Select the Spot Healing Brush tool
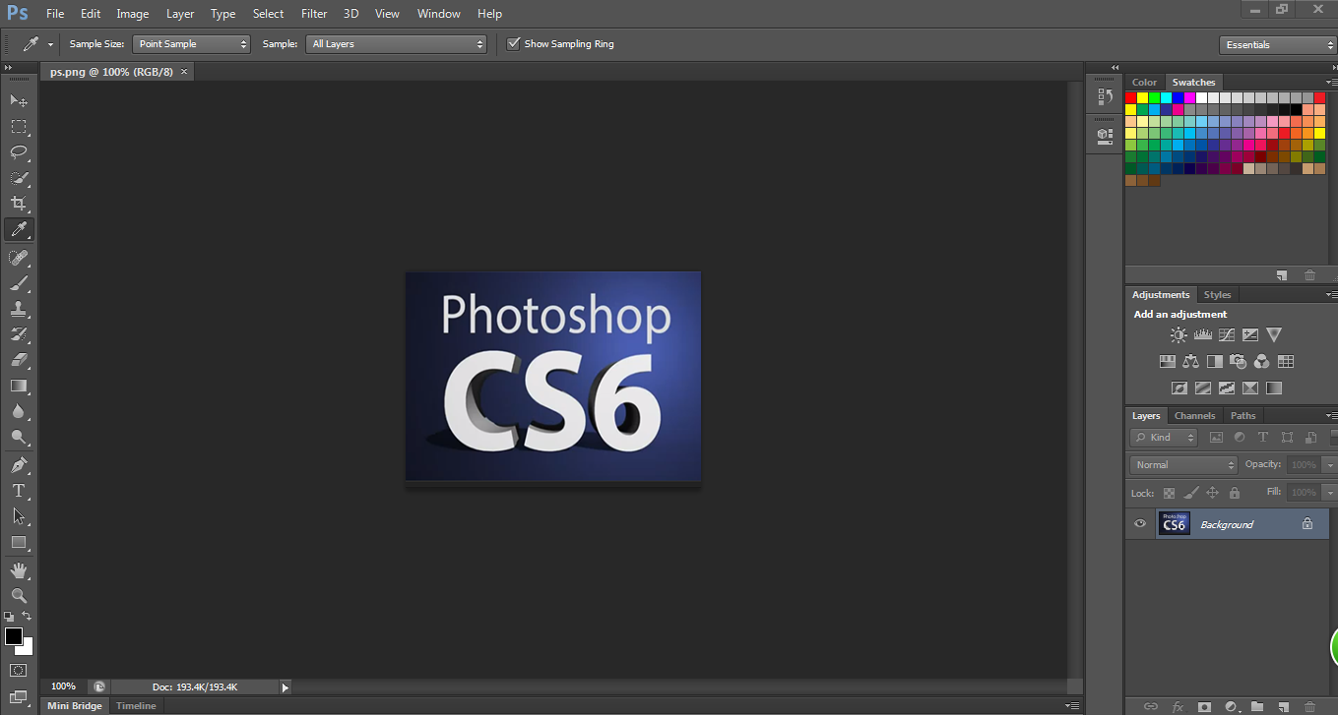The height and width of the screenshot is (715, 1338). 19,258
